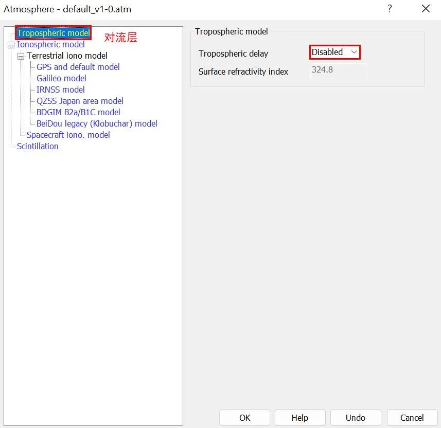The width and height of the screenshot is (441, 428).
Task: Click the title bar question mark help icon
Action: pos(390,9)
